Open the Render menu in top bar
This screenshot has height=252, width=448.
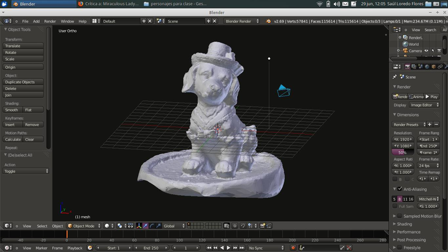tap(50, 21)
